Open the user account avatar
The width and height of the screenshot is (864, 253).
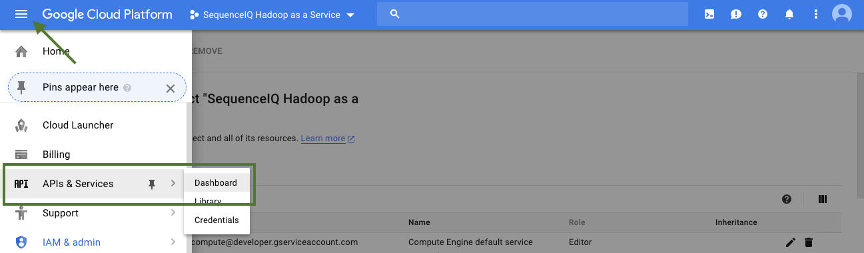point(842,14)
